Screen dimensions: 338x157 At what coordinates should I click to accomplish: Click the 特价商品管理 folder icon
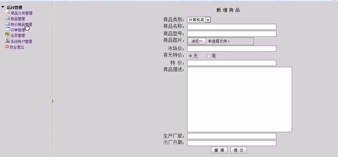point(7,24)
